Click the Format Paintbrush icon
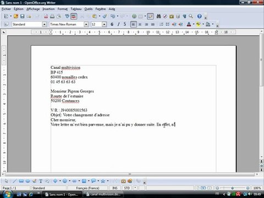 (x=105, y=16)
